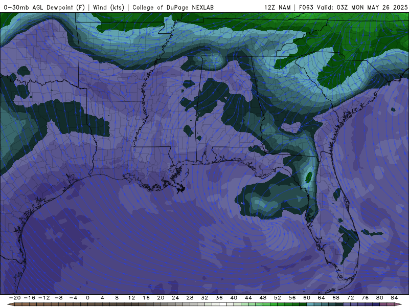
Task: Click the 16 value on the color scale
Action: pos(146,298)
